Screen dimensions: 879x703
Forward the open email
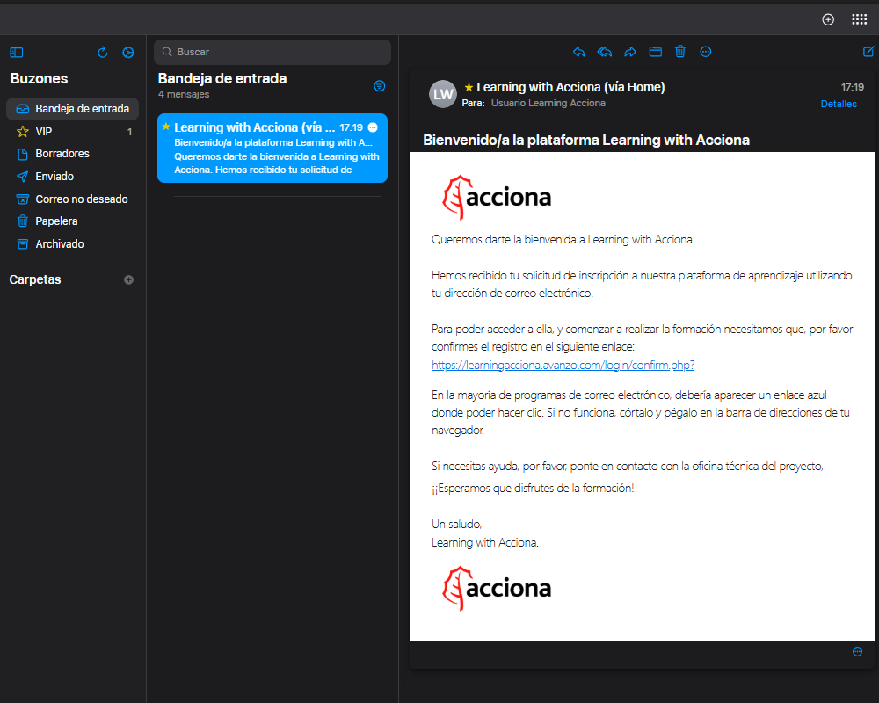tap(630, 52)
